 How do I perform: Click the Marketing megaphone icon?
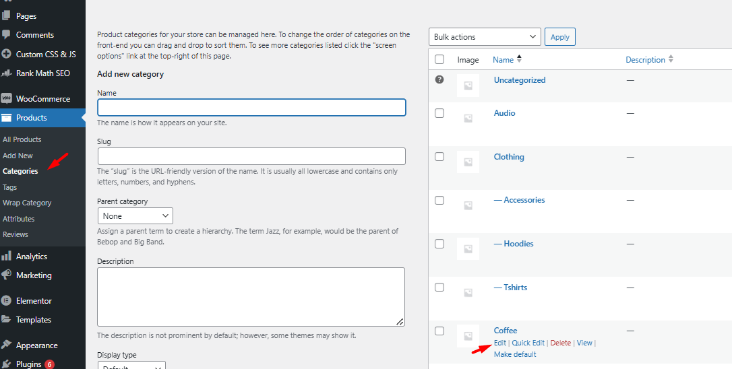(x=7, y=275)
